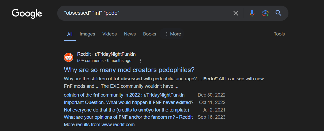324x131 pixels.
Task: Open 'Important Question' sub-result link
Action: point(129,102)
